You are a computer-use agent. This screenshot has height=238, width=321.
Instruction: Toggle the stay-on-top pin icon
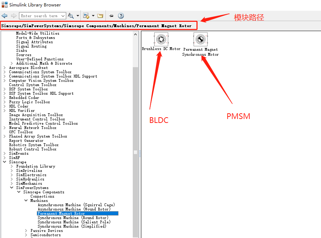(x=111, y=16)
